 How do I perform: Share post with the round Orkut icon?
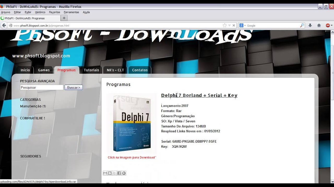[124, 173]
